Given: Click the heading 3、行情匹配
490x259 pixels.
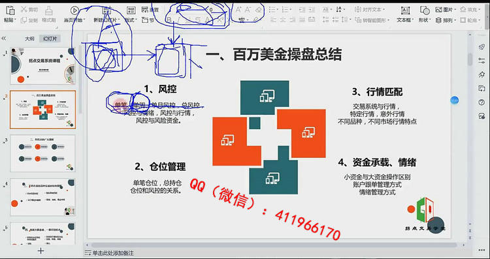Looking at the screenshot, I should pyautogui.click(x=377, y=92).
